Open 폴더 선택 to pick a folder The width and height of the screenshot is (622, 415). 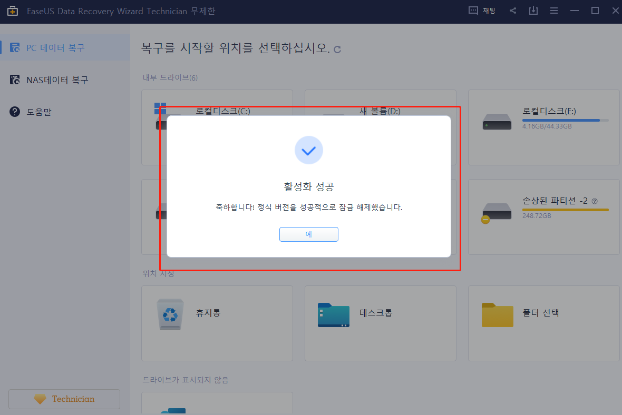point(543,323)
